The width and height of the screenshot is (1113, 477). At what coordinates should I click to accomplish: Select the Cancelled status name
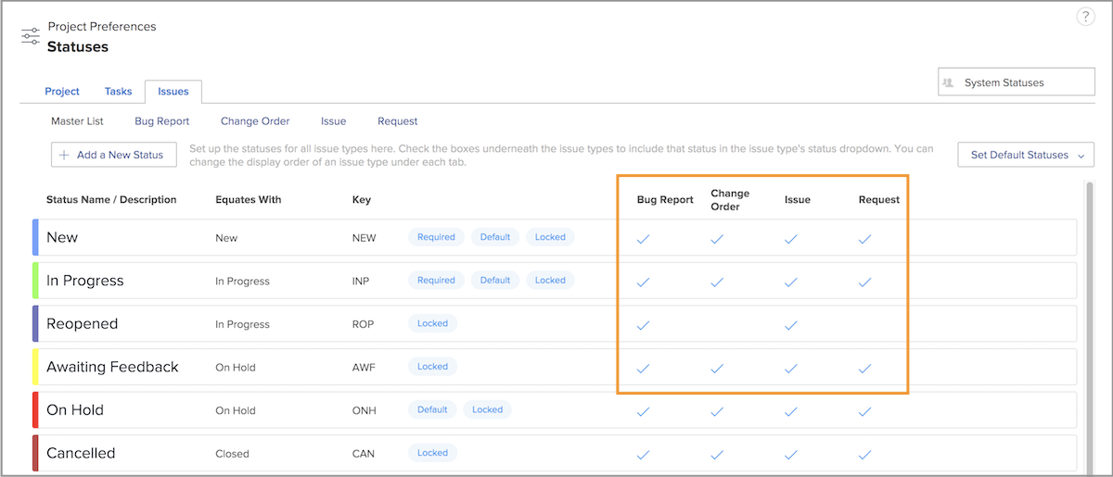click(x=81, y=454)
